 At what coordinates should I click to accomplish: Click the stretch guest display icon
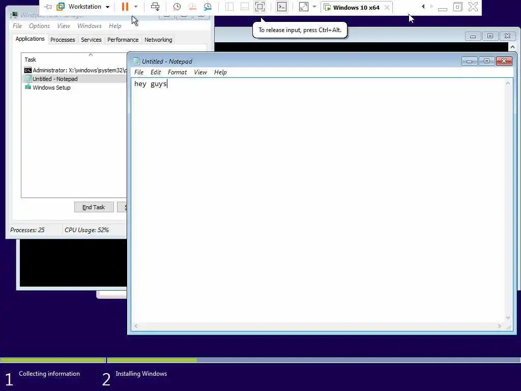pos(304,7)
